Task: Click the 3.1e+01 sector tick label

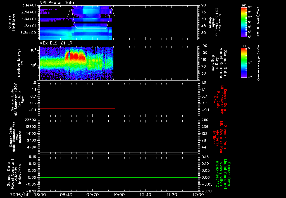Action: [x=29, y=5]
